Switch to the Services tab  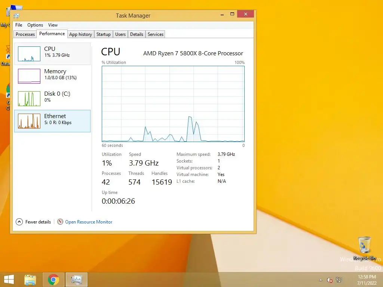(x=155, y=34)
